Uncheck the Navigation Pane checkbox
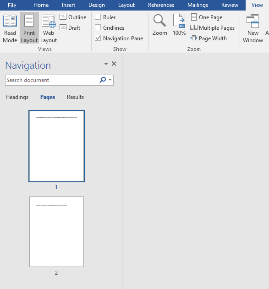 coord(98,38)
